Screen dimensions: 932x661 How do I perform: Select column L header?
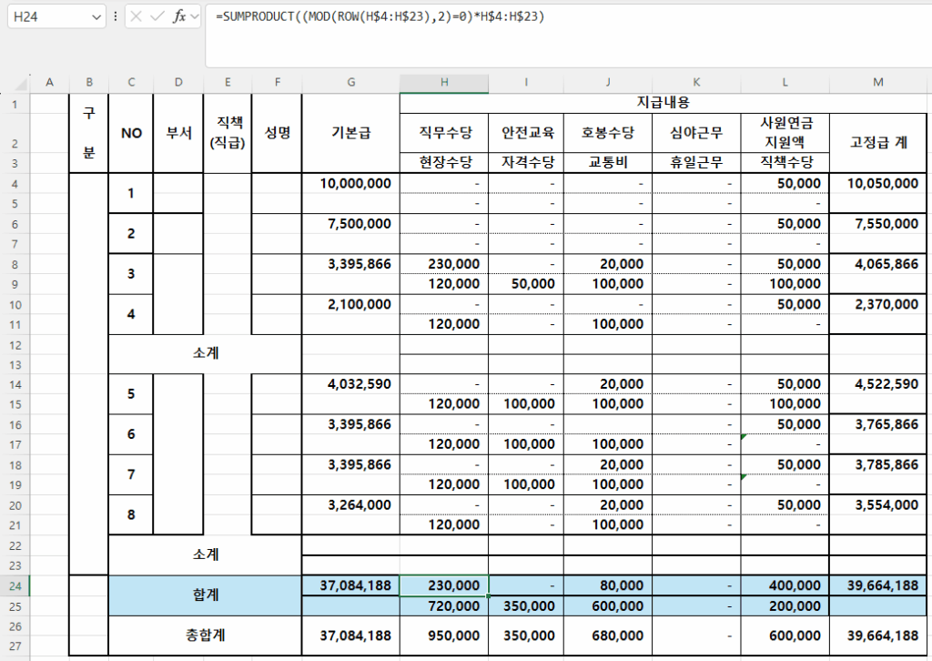coord(785,83)
